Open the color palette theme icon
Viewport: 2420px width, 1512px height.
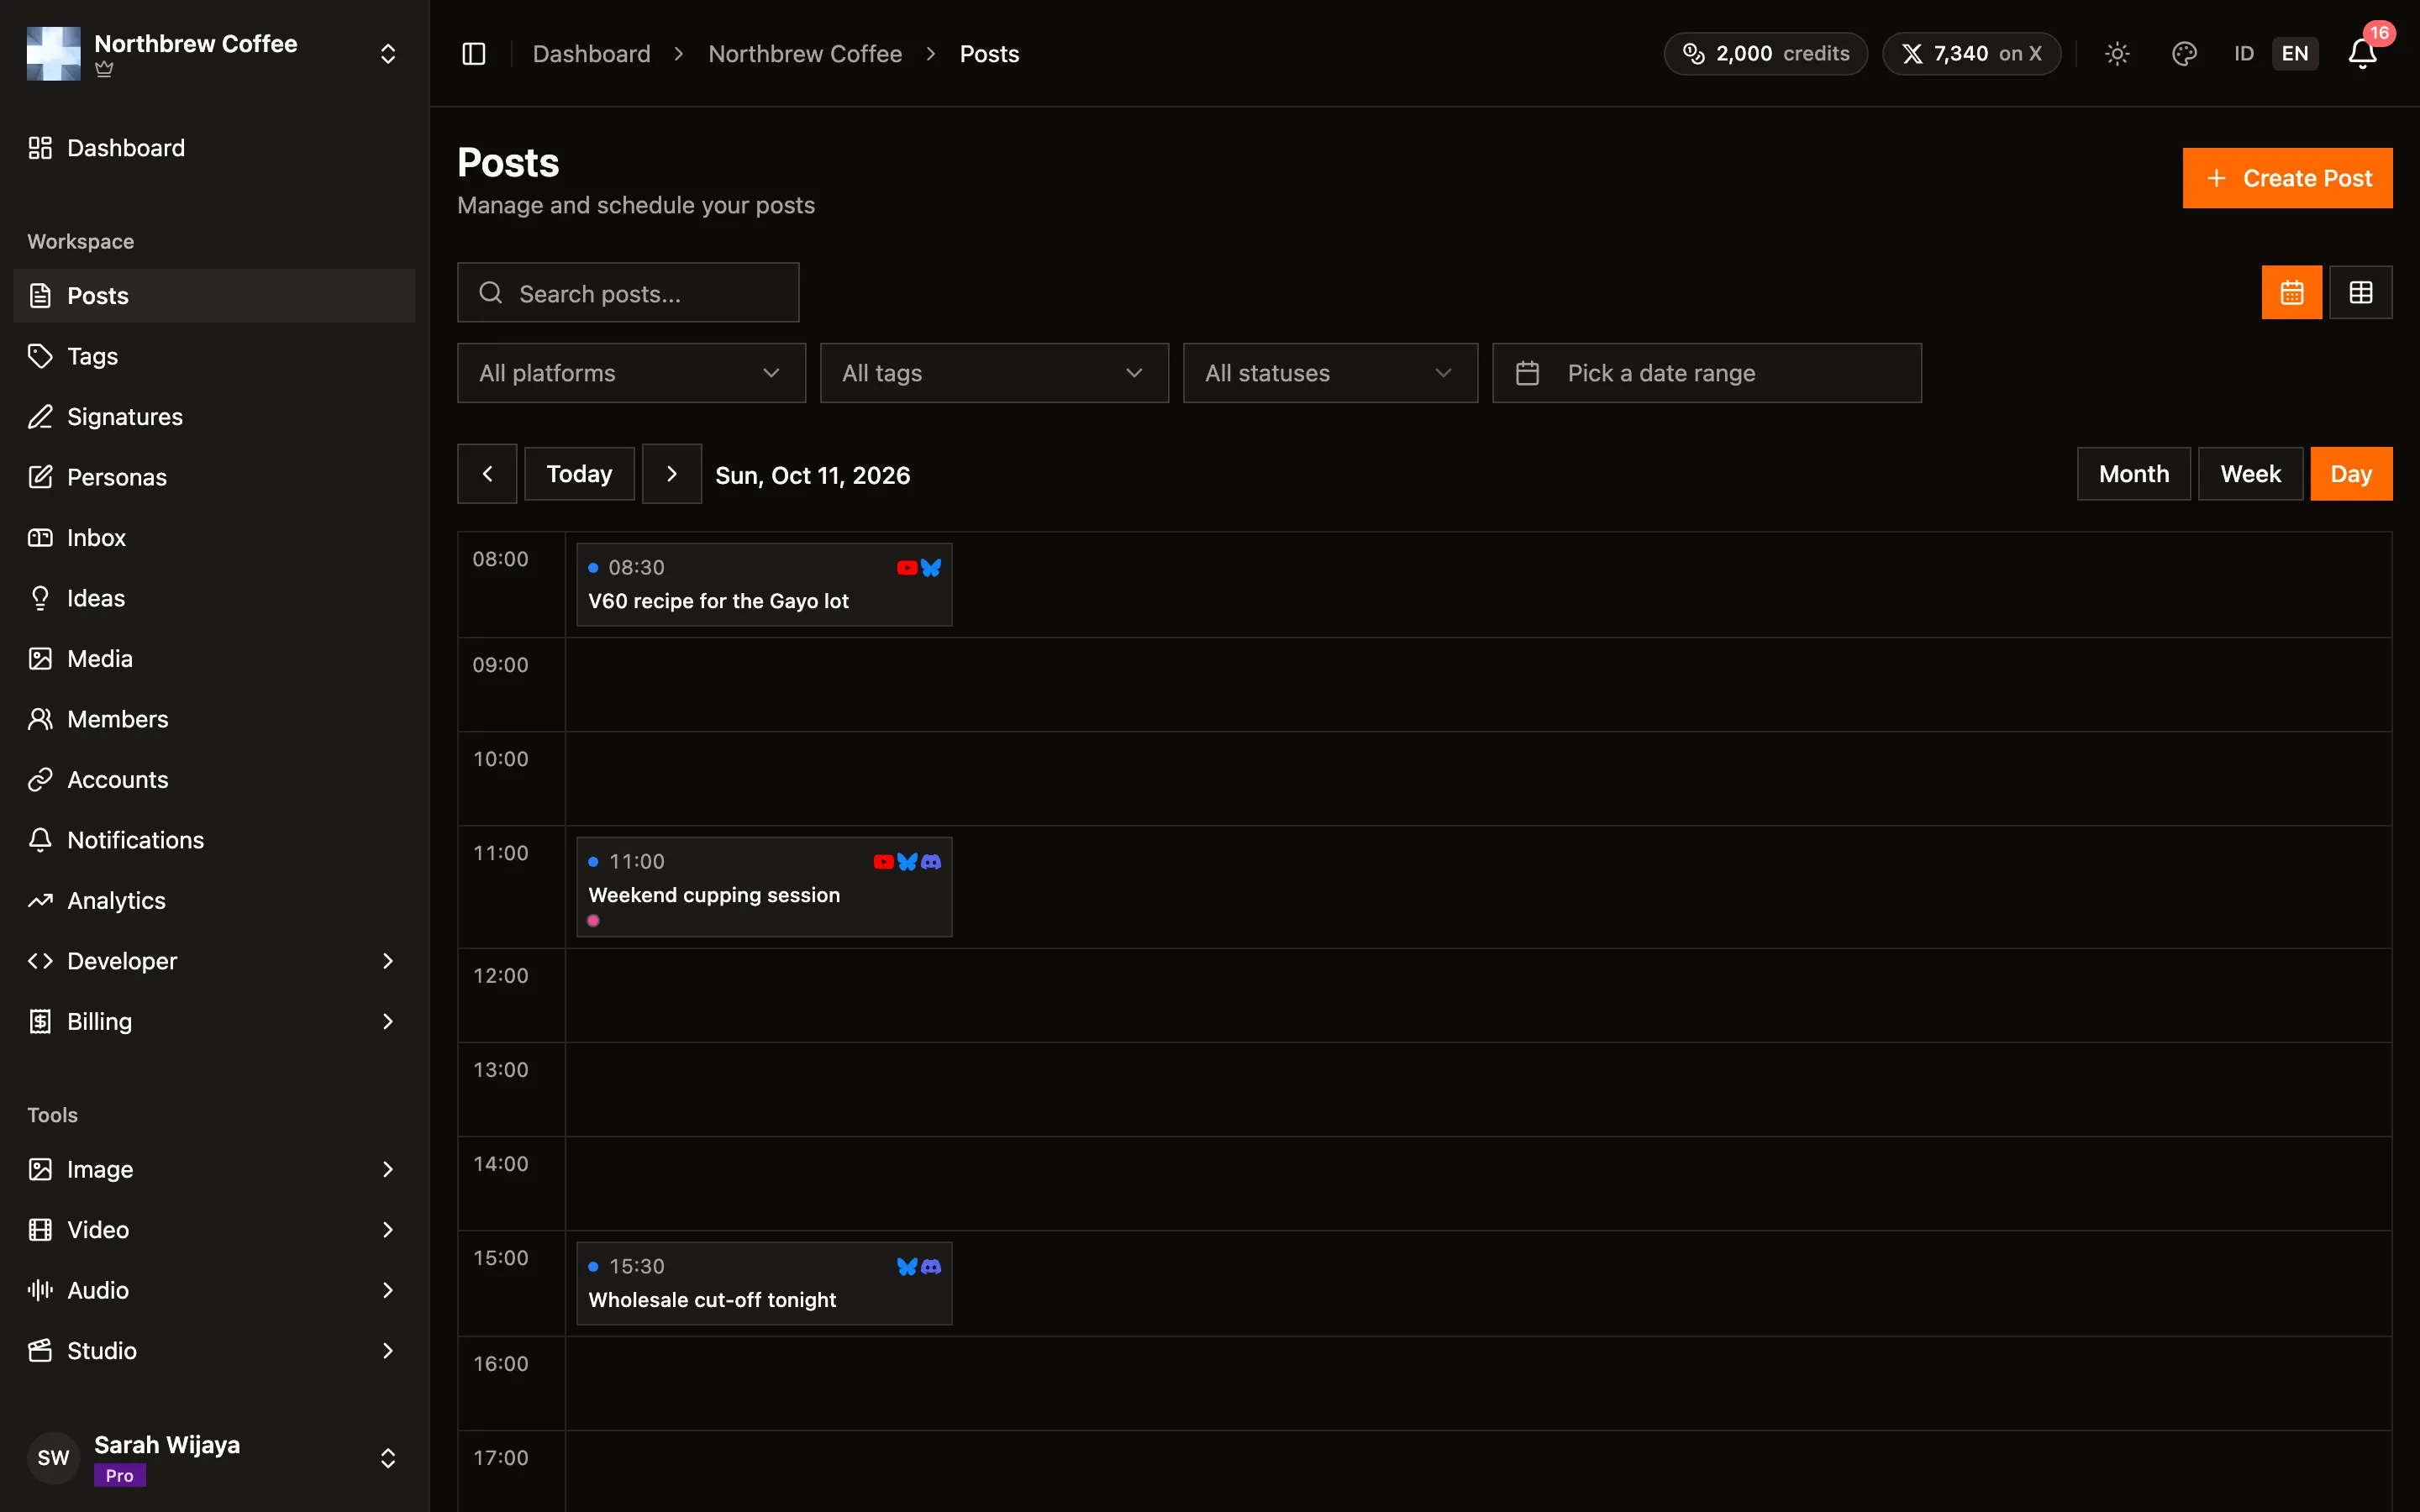pos(2184,54)
